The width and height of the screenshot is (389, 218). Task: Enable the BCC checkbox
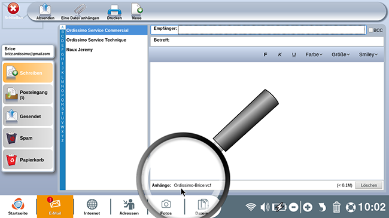click(370, 30)
